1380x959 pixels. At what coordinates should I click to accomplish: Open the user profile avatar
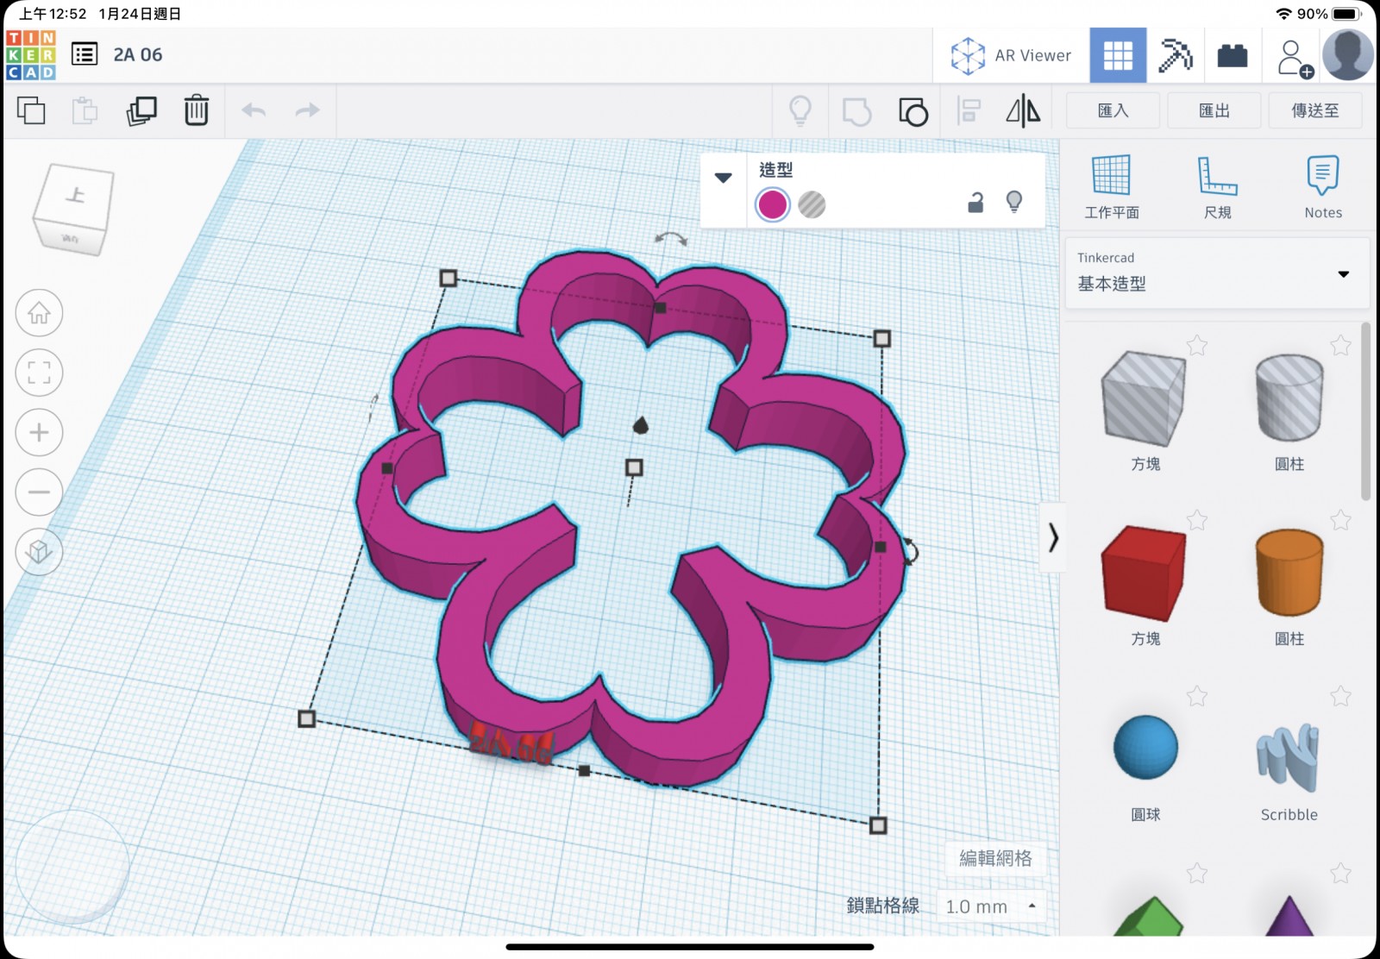tap(1347, 55)
